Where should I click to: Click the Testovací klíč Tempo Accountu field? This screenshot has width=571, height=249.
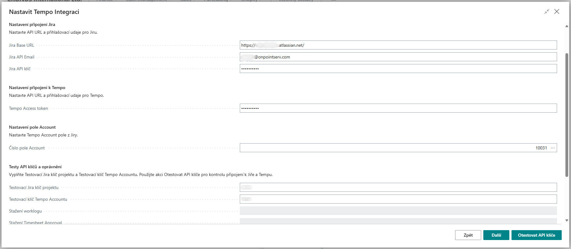click(x=398, y=199)
